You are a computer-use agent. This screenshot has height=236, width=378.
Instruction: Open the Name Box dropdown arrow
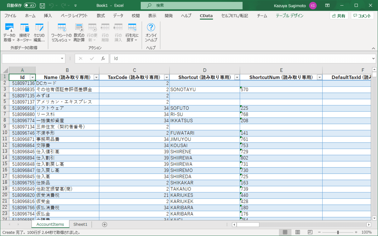tap(62, 59)
